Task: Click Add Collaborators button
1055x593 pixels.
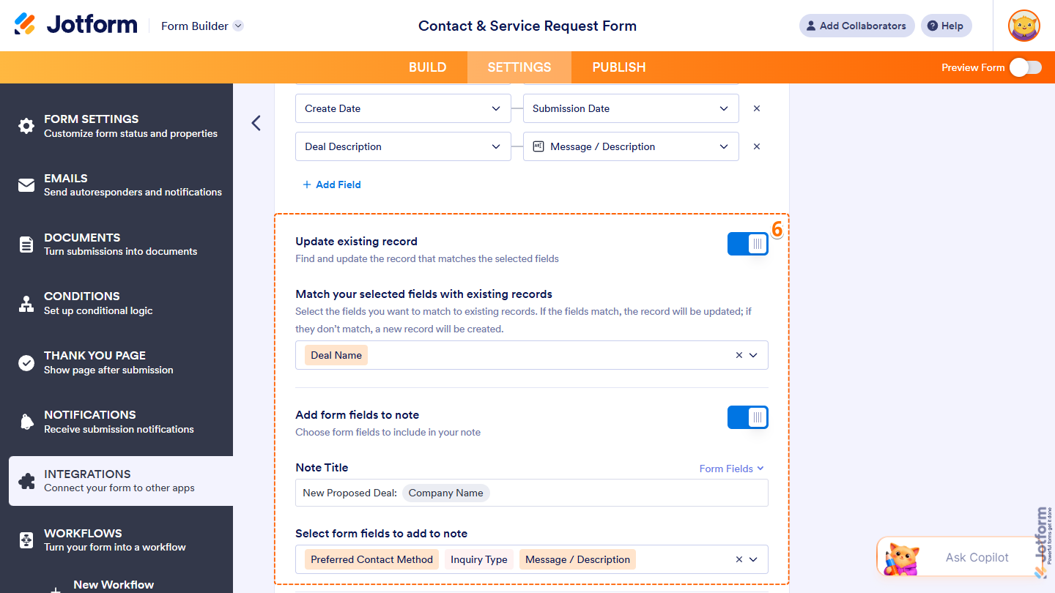Action: tap(856, 26)
